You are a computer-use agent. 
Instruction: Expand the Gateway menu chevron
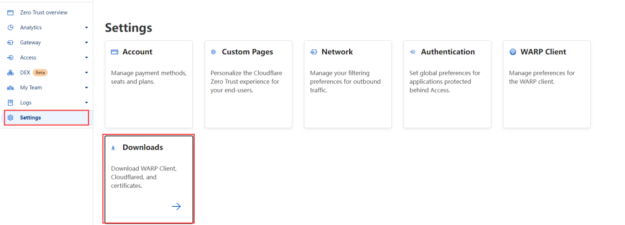[87, 43]
